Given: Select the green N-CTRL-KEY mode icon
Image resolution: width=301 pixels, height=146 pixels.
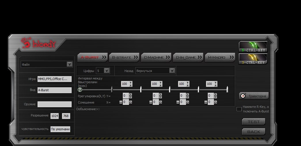Looking at the screenshot, I should (253, 46).
